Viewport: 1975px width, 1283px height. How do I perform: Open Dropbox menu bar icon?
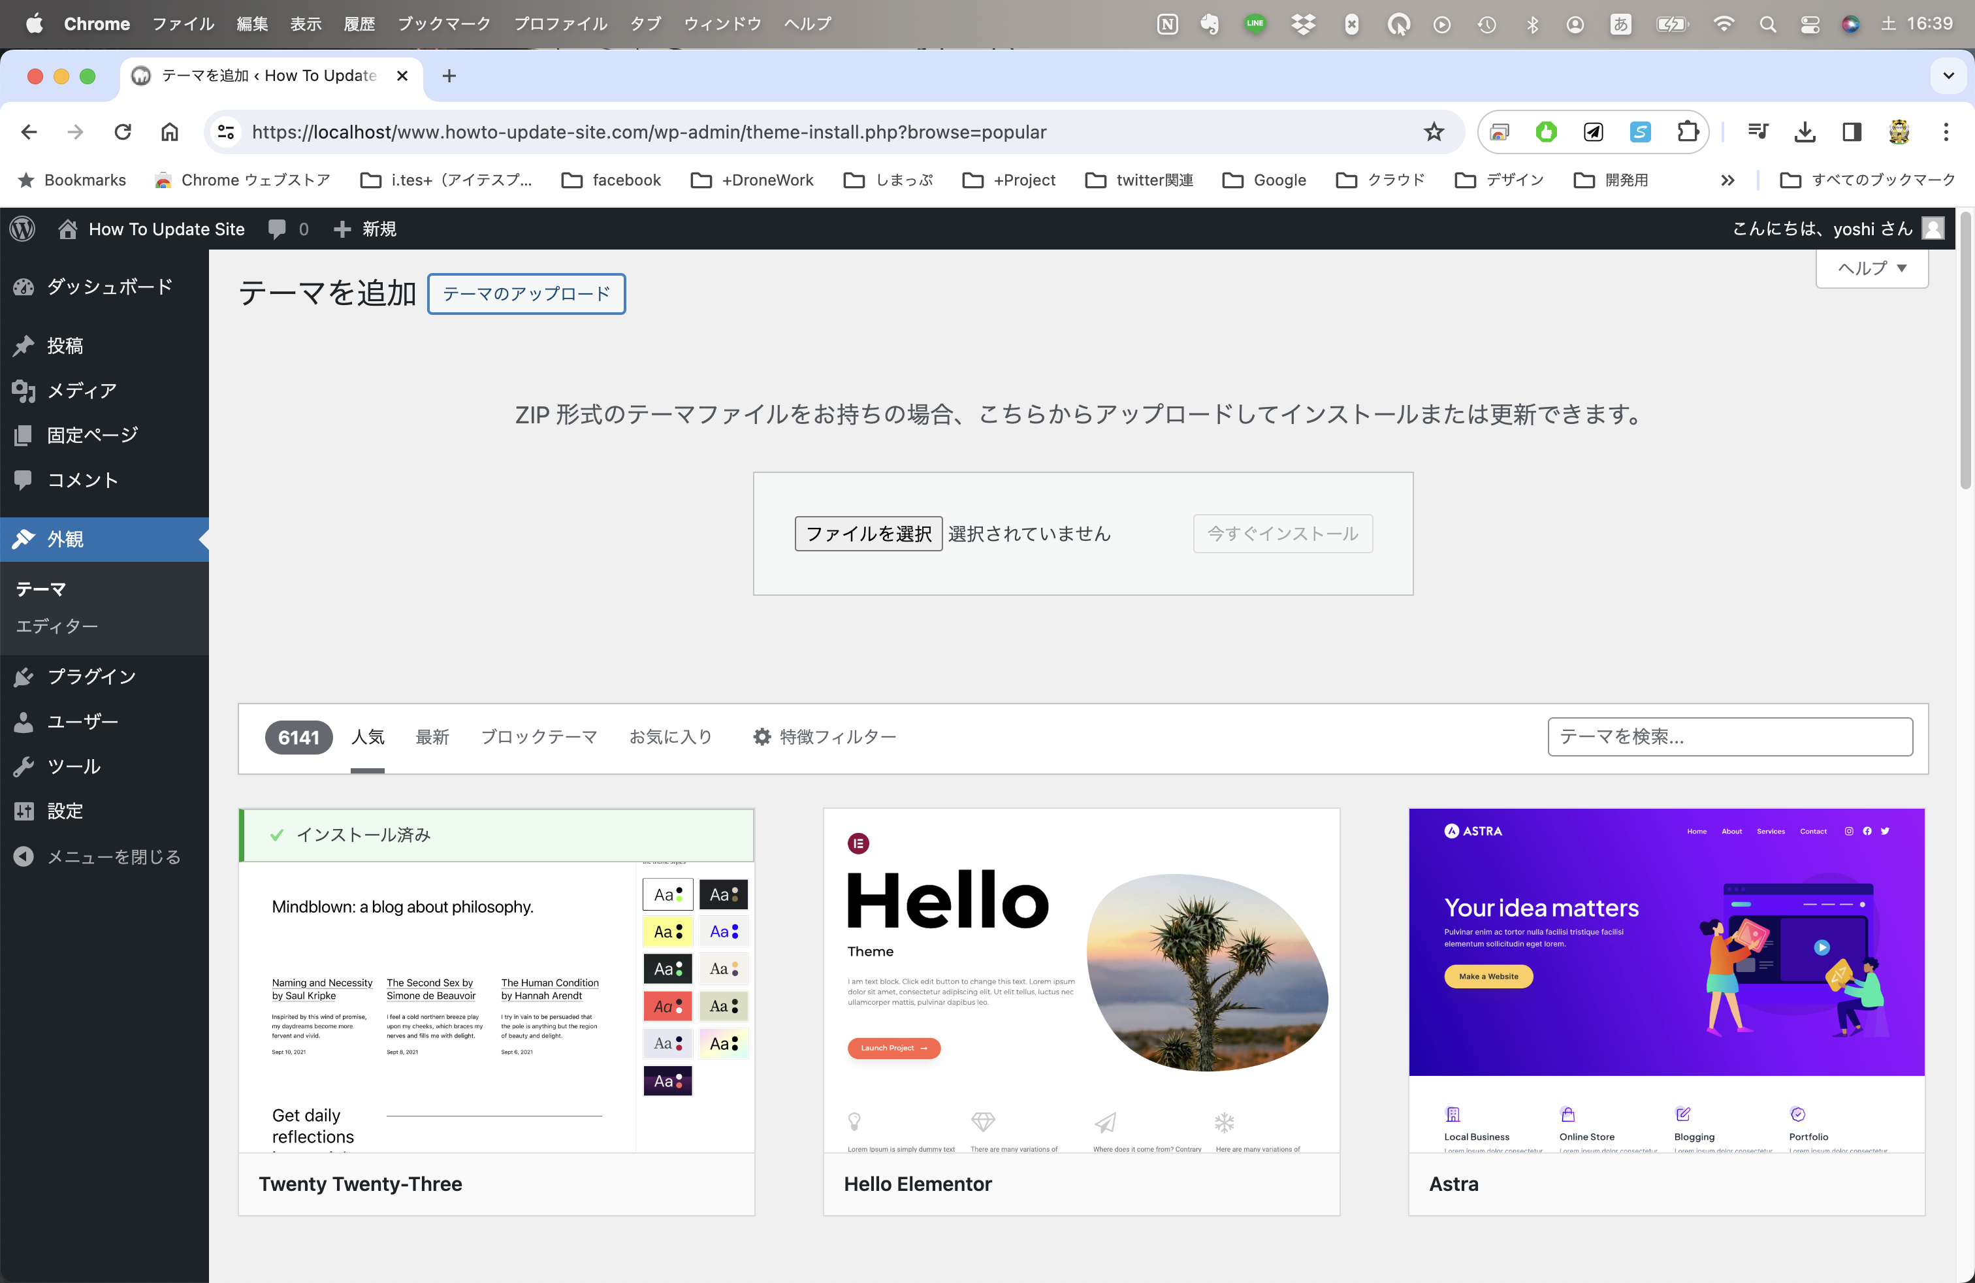point(1303,24)
